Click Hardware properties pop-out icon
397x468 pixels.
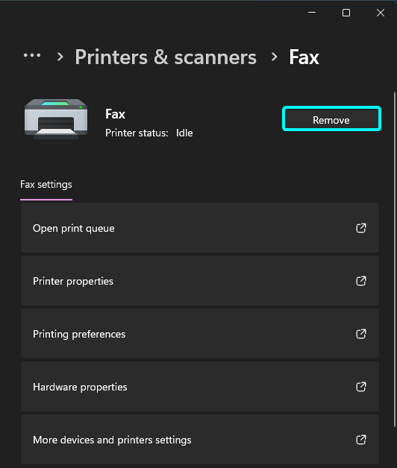[361, 387]
